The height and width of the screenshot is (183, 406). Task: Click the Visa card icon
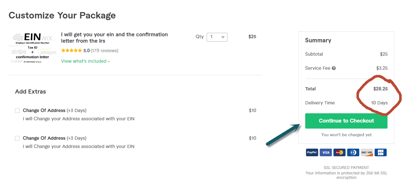[x=326, y=152]
